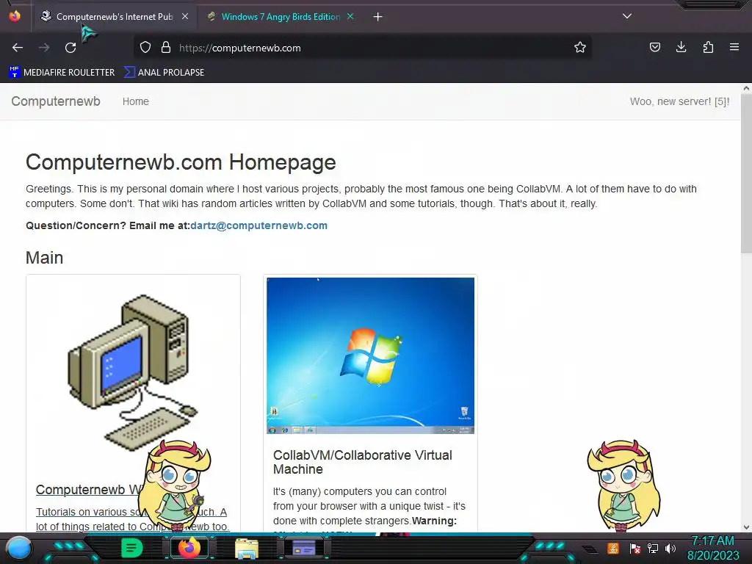Image resolution: width=752 pixels, height=564 pixels.
Task: Click the scrollbar down arrow
Action: tap(746, 527)
